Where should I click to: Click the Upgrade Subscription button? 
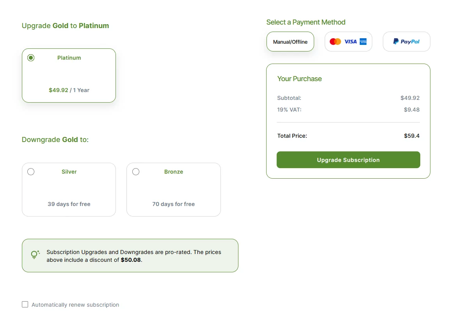pos(348,160)
